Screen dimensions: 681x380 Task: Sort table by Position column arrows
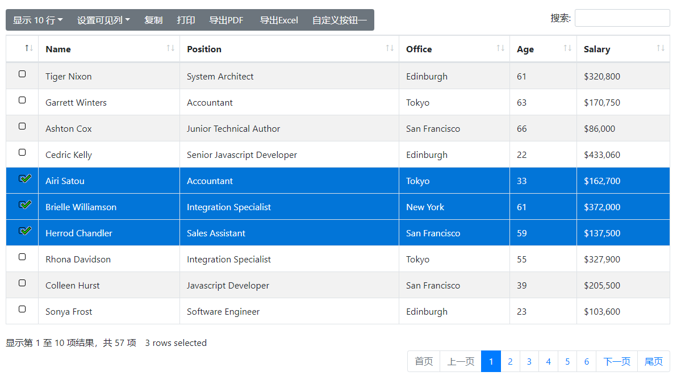click(390, 48)
